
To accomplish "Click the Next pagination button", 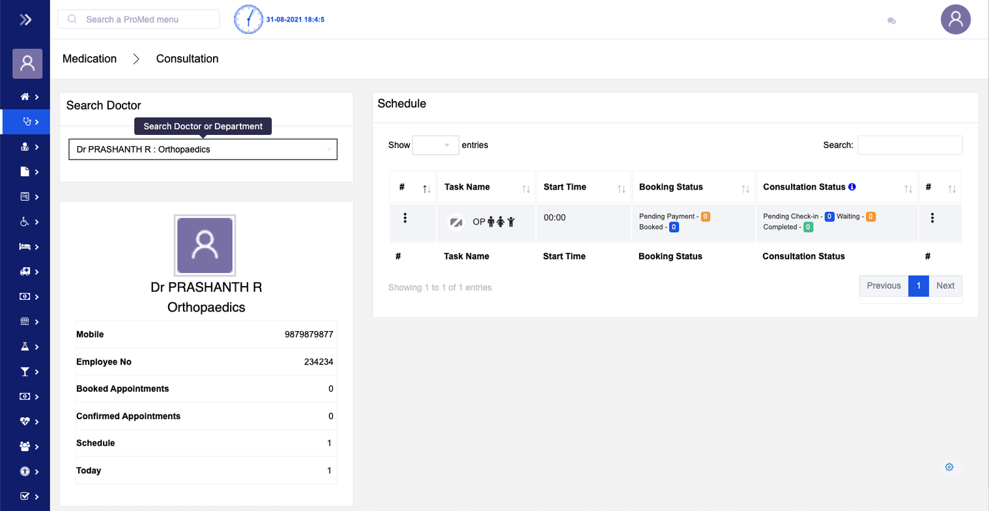I will (945, 285).
